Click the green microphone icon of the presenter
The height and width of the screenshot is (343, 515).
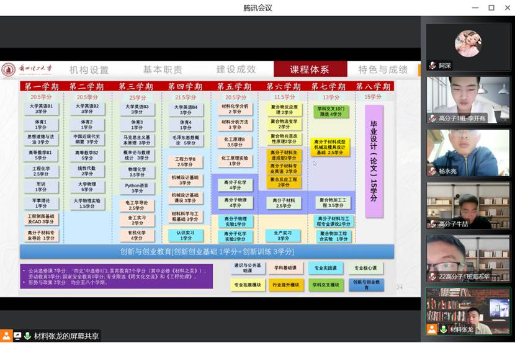point(27,336)
